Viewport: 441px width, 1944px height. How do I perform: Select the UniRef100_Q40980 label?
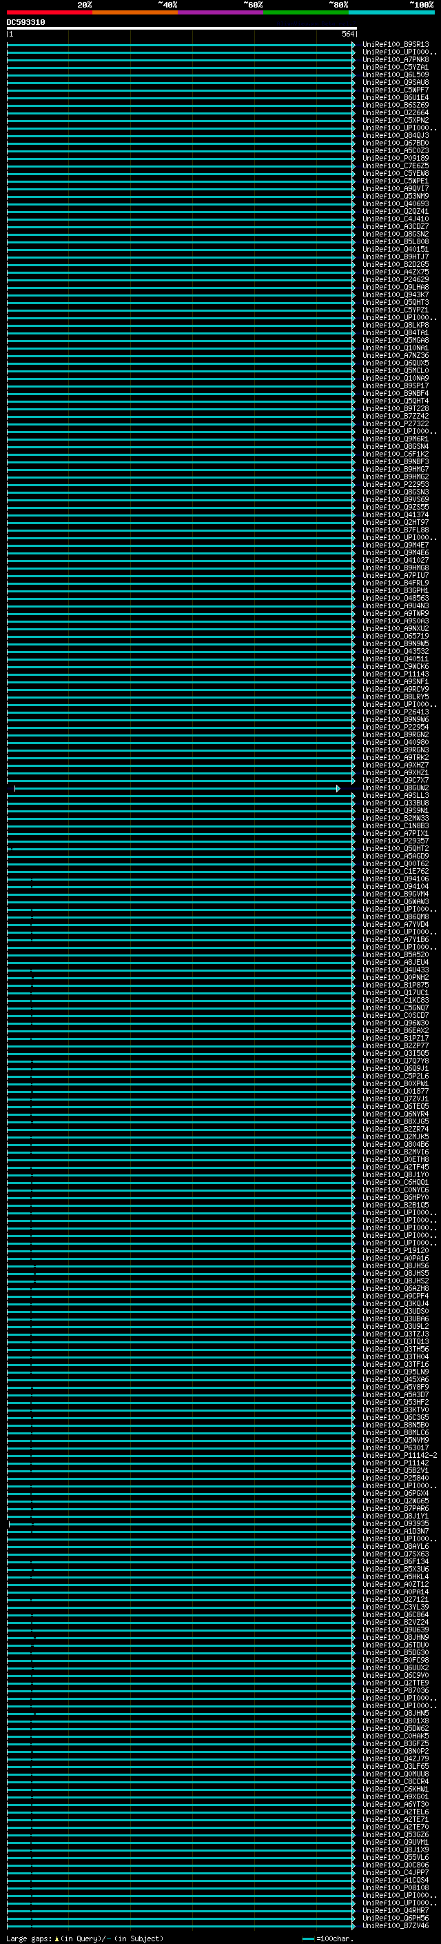[x=395, y=742]
